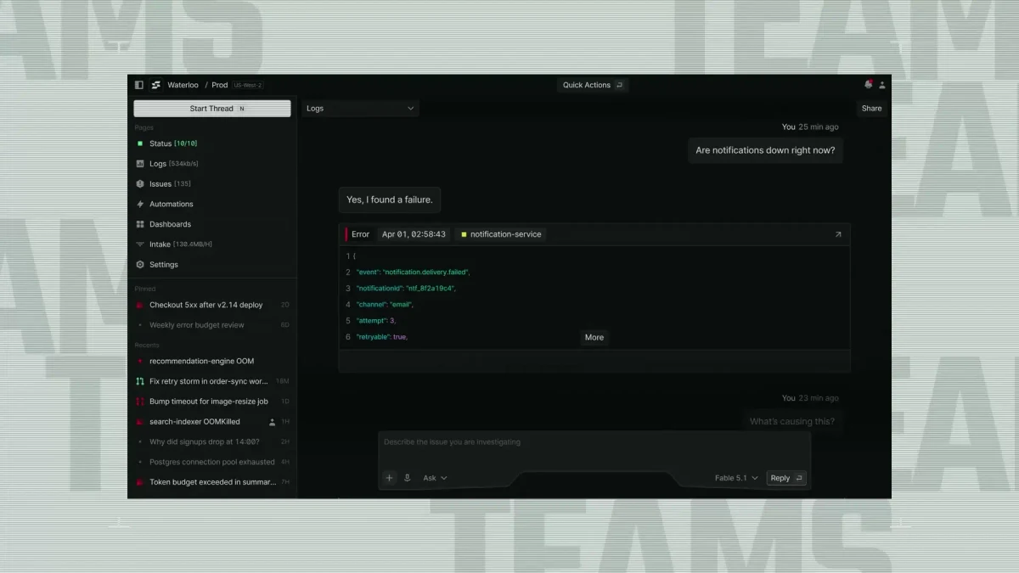The image size is (1019, 573).
Task: Click the US-West-2 region badge
Action: point(248,85)
